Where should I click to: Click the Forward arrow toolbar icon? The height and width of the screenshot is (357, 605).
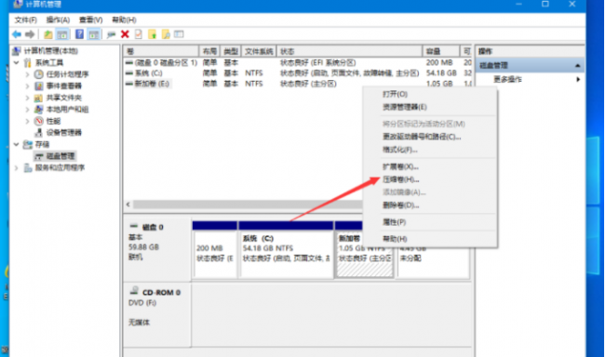[x=30, y=34]
